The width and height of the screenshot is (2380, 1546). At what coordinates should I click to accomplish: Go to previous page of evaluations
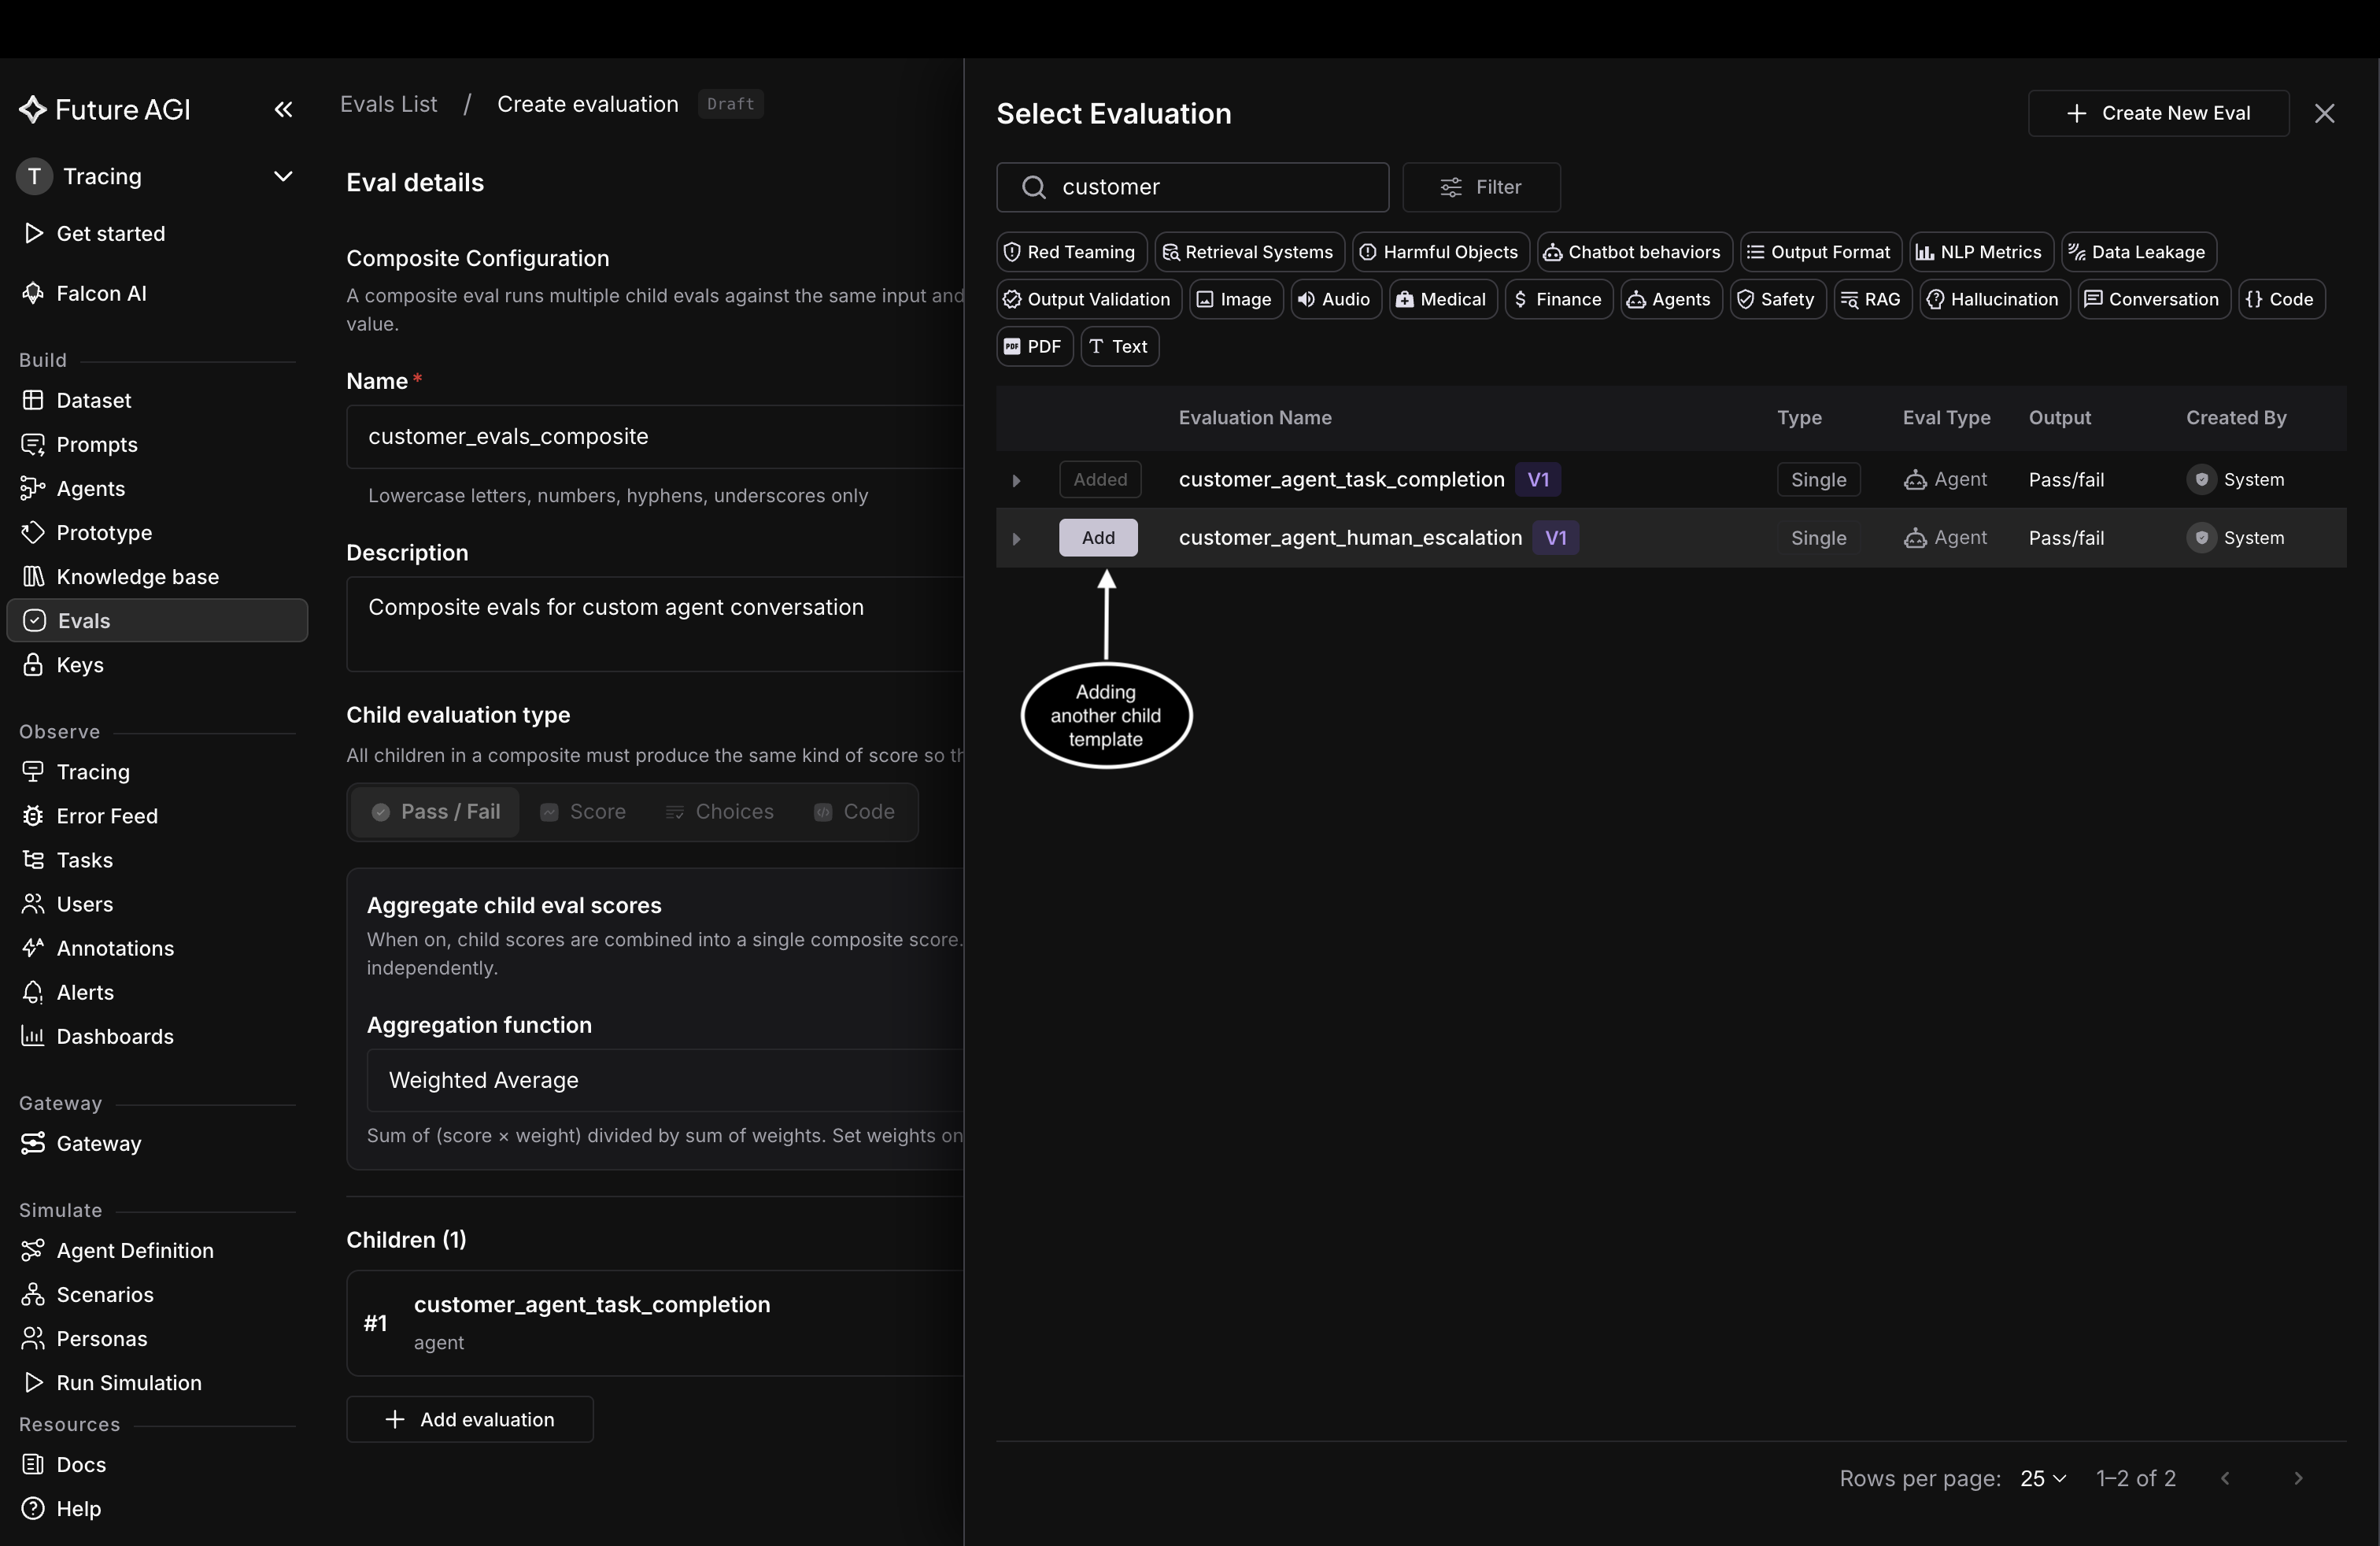click(x=2224, y=1478)
